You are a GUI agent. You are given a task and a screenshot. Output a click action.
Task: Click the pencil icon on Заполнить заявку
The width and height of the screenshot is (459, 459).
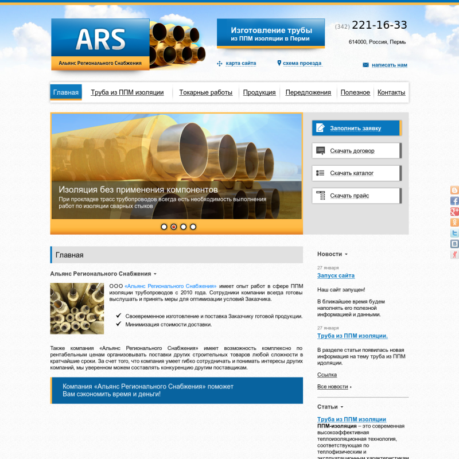tap(320, 128)
